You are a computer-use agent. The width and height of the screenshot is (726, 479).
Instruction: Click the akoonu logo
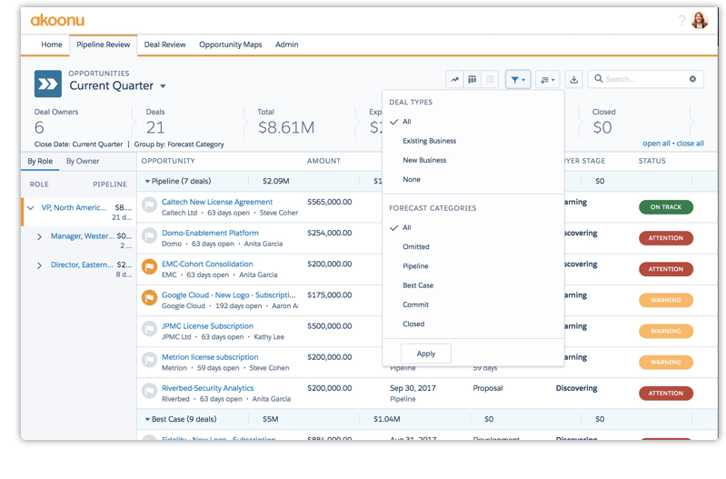pyautogui.click(x=57, y=20)
